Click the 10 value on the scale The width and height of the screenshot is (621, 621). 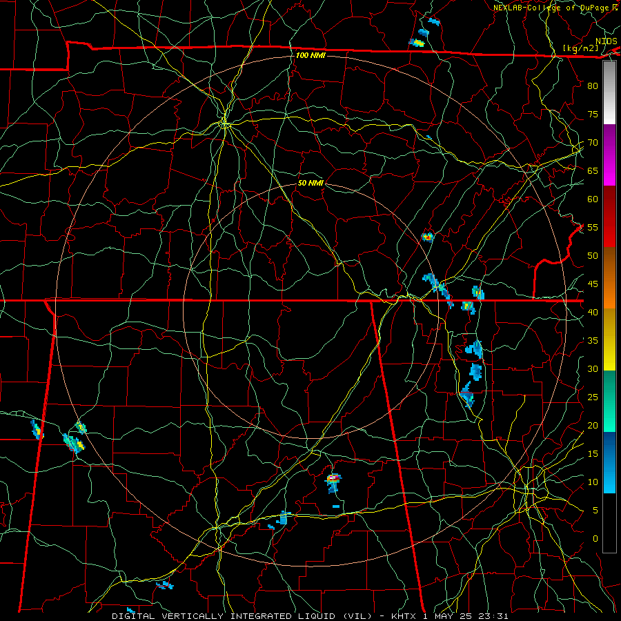(x=593, y=482)
